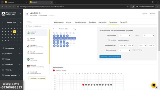Open the end hour 20 ч dropdown

tap(142, 45)
